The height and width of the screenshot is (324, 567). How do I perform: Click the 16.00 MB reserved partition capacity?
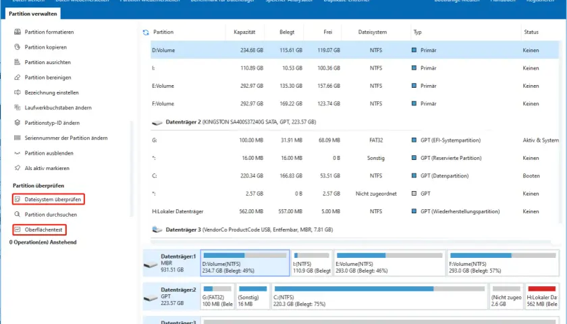(x=252, y=158)
